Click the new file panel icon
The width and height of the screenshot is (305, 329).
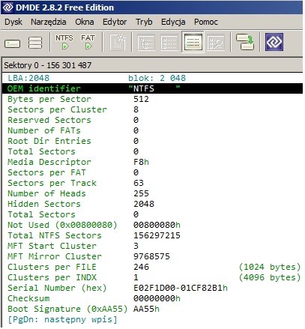point(118,42)
